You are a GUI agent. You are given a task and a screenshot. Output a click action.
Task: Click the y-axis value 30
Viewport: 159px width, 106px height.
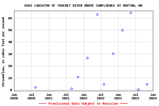point(10,54)
